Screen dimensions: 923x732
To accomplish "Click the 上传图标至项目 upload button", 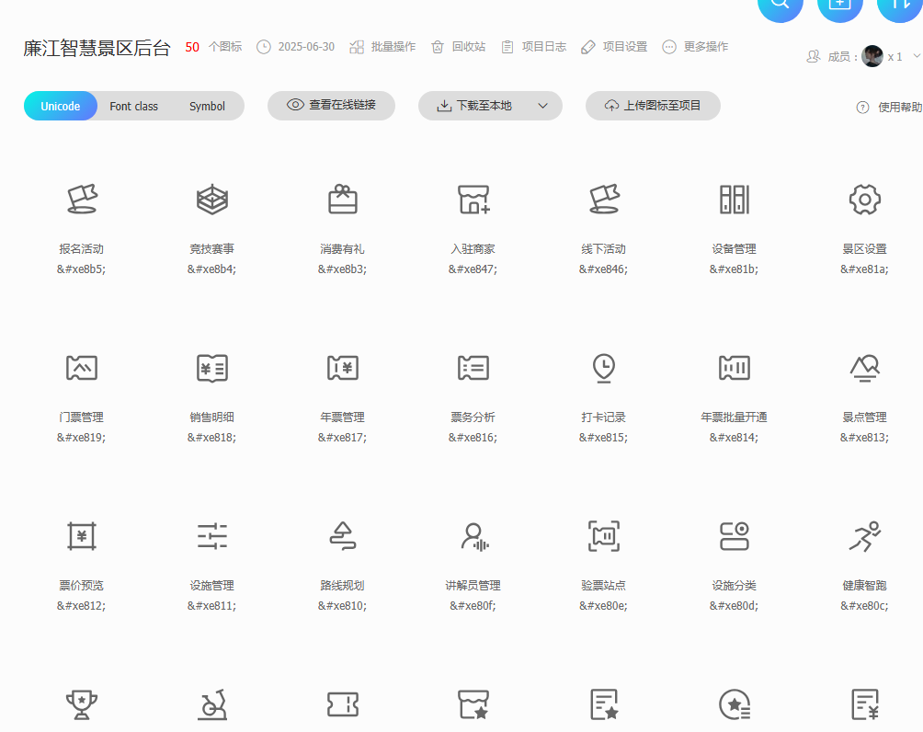I will point(653,106).
